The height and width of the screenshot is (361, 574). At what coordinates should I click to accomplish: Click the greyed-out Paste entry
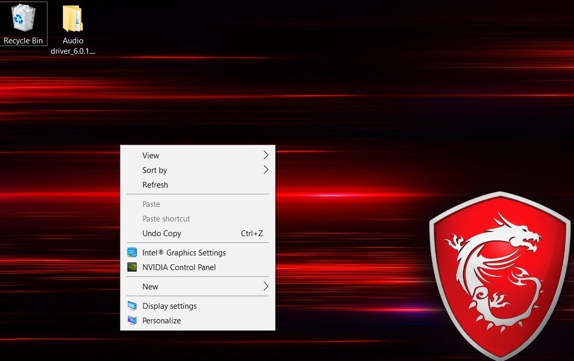pyautogui.click(x=151, y=204)
